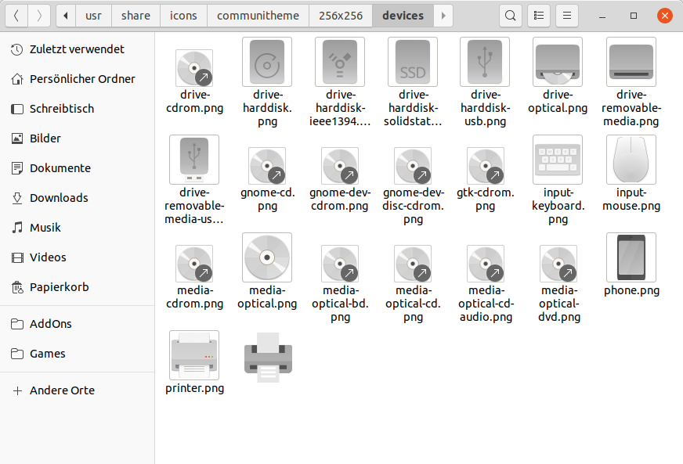
Task: Select the input-mouse.png file
Action: point(631,159)
